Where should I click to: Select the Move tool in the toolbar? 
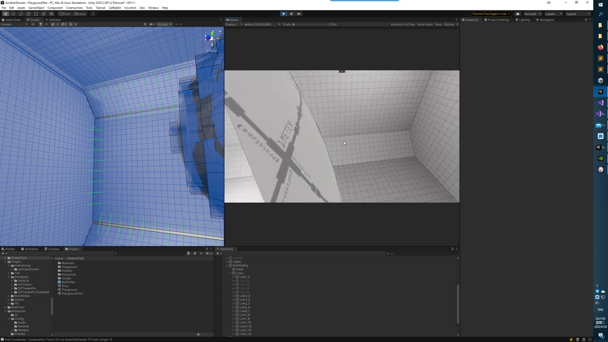coord(13,14)
